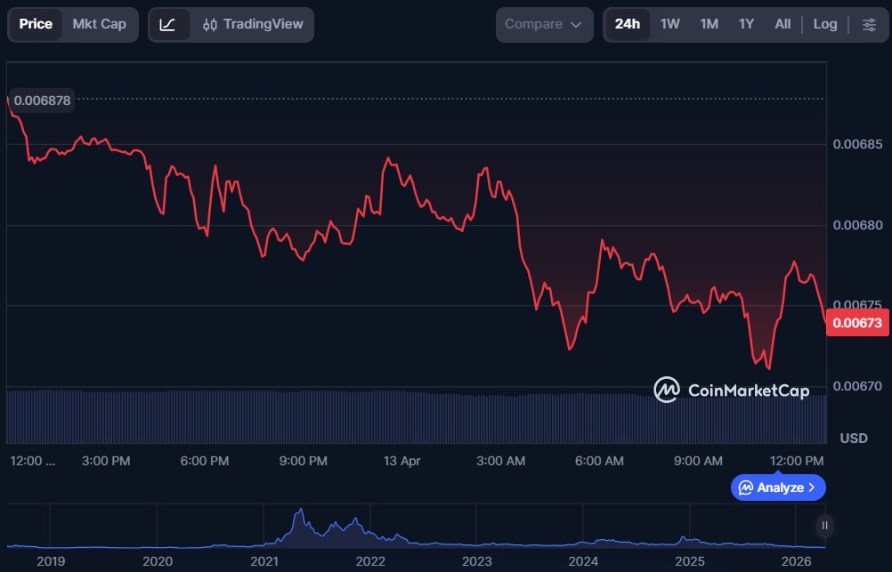Click the Analyze chevron arrow

[811, 487]
